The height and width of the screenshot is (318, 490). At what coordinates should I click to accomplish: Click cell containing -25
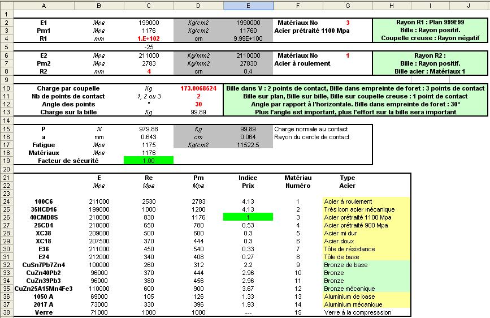(x=149, y=47)
